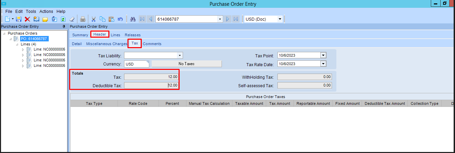Save the purchase order with the floppy icon

tap(19, 19)
